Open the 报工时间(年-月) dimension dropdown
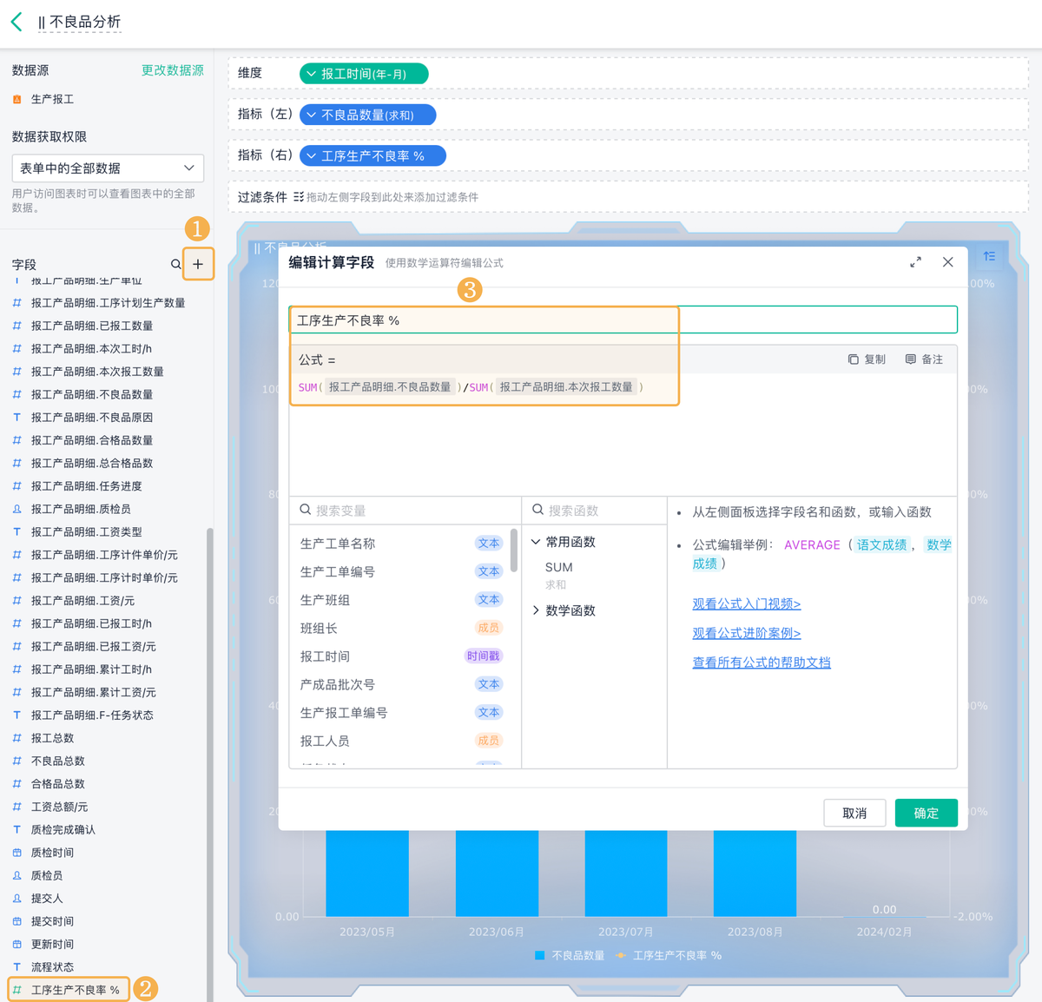The height and width of the screenshot is (1002, 1042). 364,74
